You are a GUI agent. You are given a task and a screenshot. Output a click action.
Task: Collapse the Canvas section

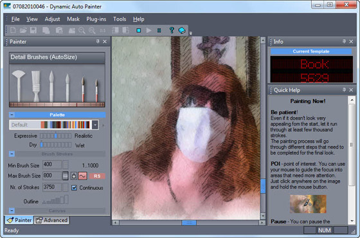tap(12, 210)
